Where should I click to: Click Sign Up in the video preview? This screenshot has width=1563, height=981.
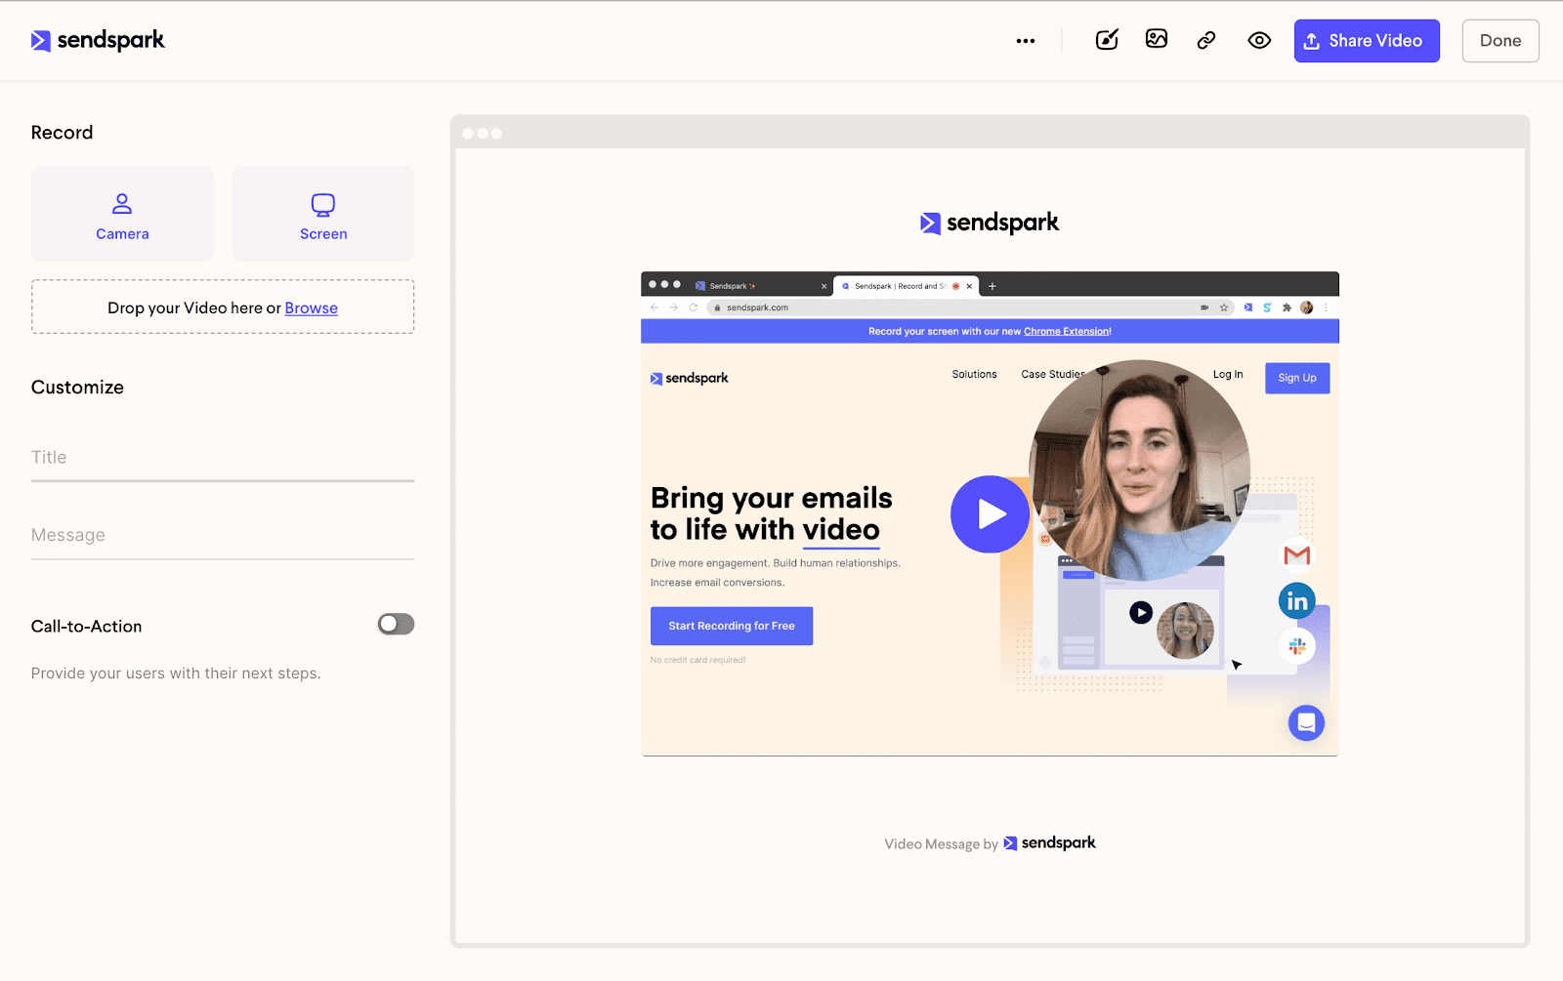point(1297,378)
